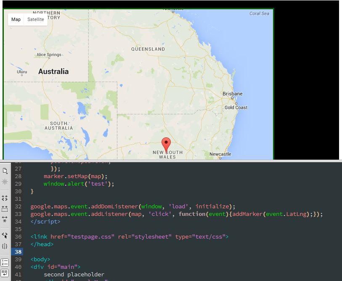The image size is (342, 281).
Task: Click the QUEENSLAND state label
Action: 148,49
